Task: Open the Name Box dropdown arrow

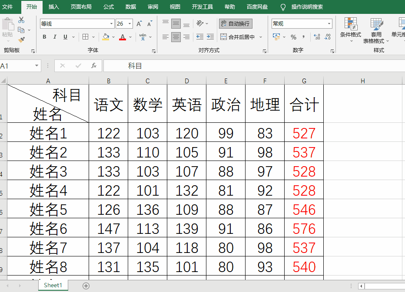Action: tap(37, 66)
